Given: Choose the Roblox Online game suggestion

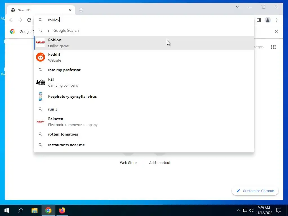Looking at the screenshot, I should (x=144, y=43).
